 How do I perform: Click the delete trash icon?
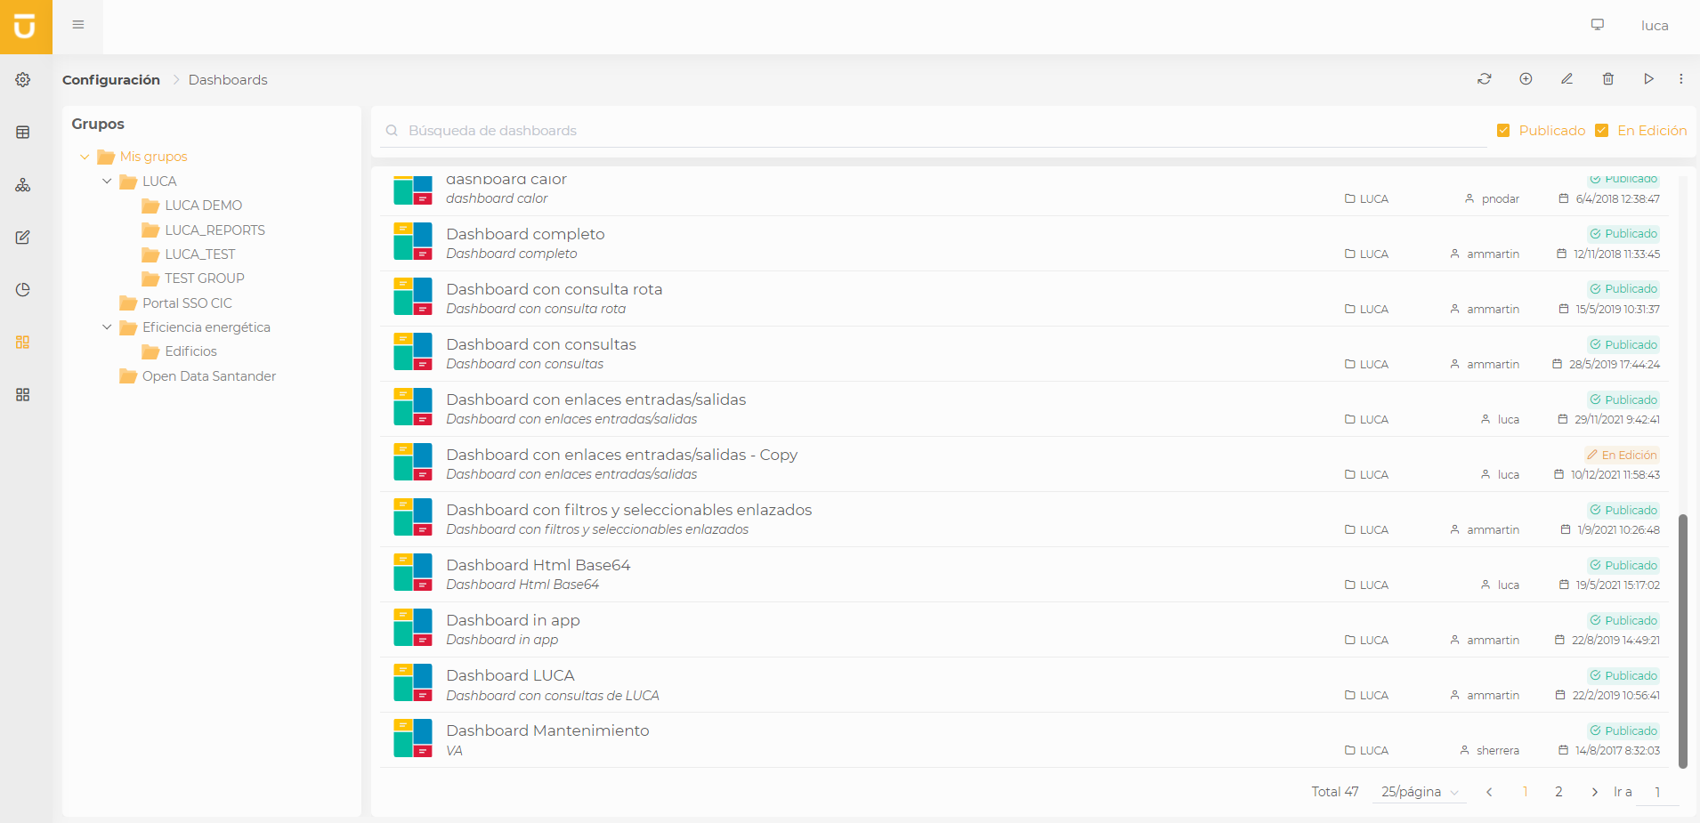point(1607,79)
